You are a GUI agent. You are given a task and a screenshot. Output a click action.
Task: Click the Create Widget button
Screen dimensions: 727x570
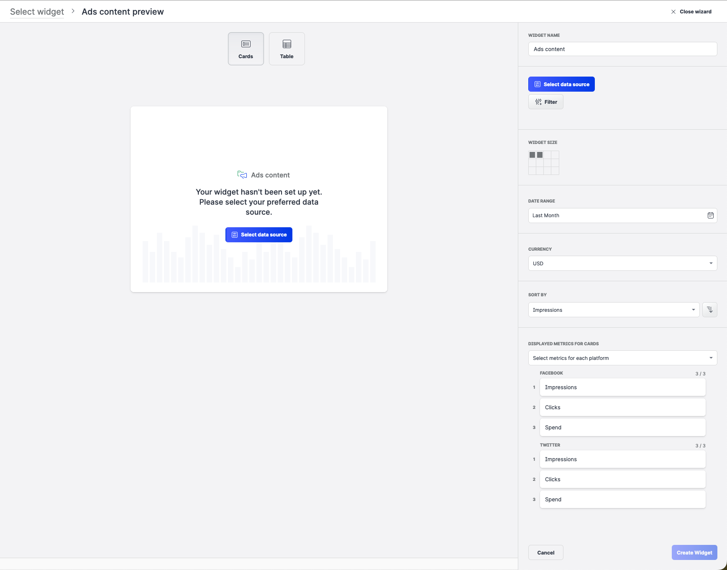[694, 552]
